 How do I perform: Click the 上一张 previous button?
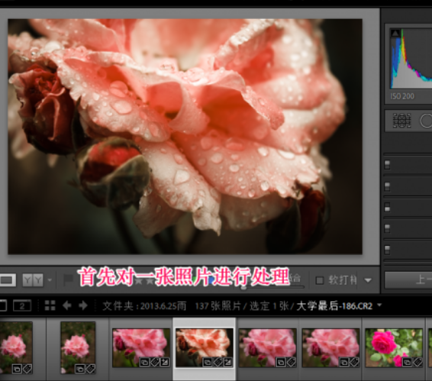point(408,280)
